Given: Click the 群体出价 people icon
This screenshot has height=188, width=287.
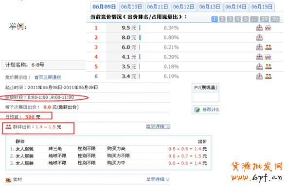Looking at the screenshot, I should pyautogui.click(x=8, y=127).
